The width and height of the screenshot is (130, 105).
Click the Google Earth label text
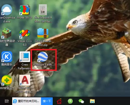43,65
